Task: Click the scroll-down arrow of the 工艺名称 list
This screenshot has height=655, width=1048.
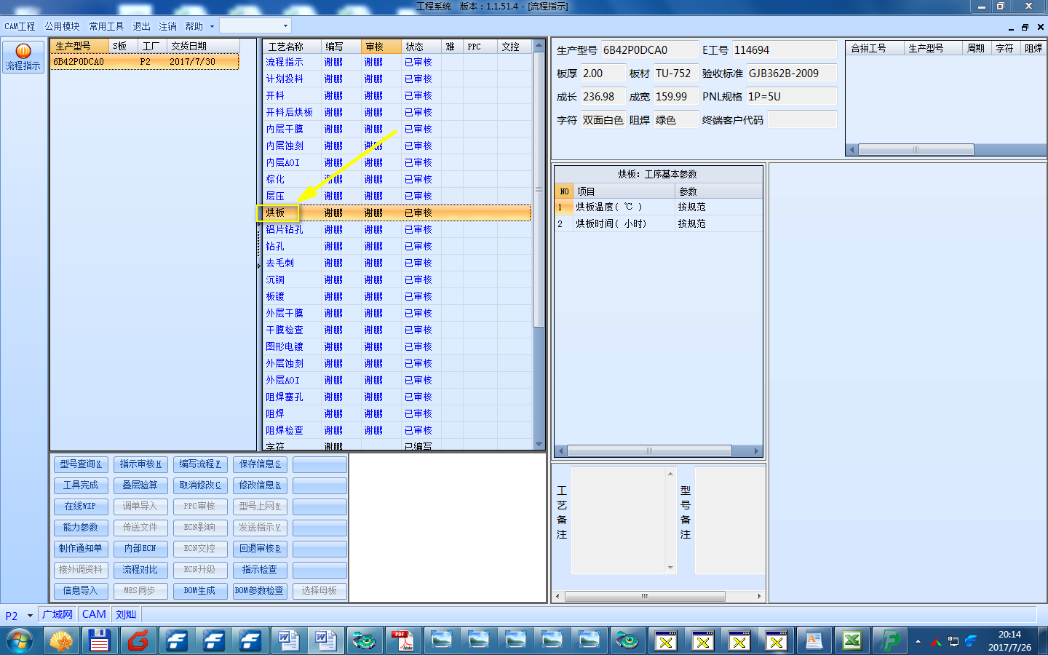Action: (539, 444)
